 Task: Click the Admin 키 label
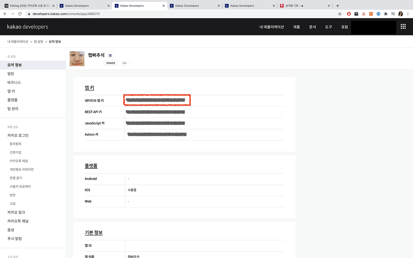(x=91, y=134)
